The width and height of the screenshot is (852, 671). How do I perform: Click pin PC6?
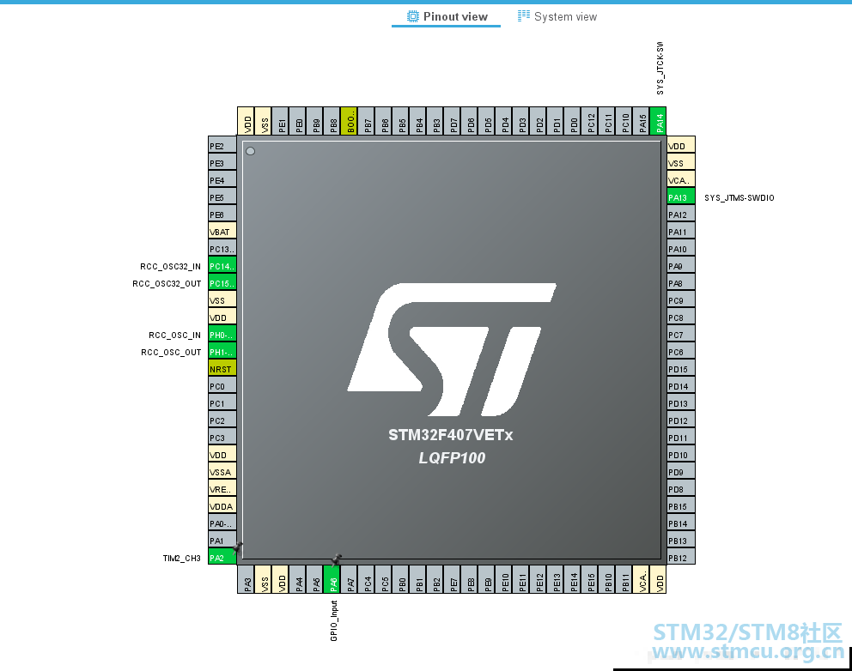tap(681, 352)
